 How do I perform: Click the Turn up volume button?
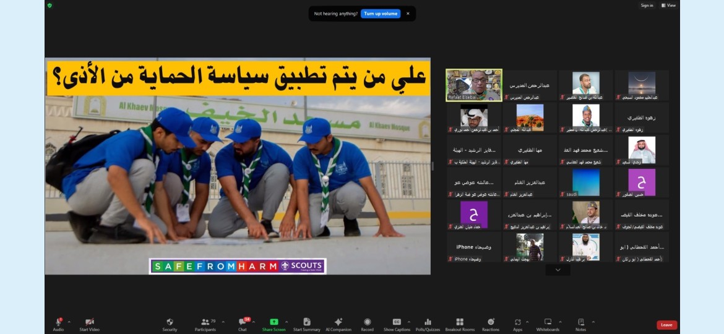[x=381, y=14]
